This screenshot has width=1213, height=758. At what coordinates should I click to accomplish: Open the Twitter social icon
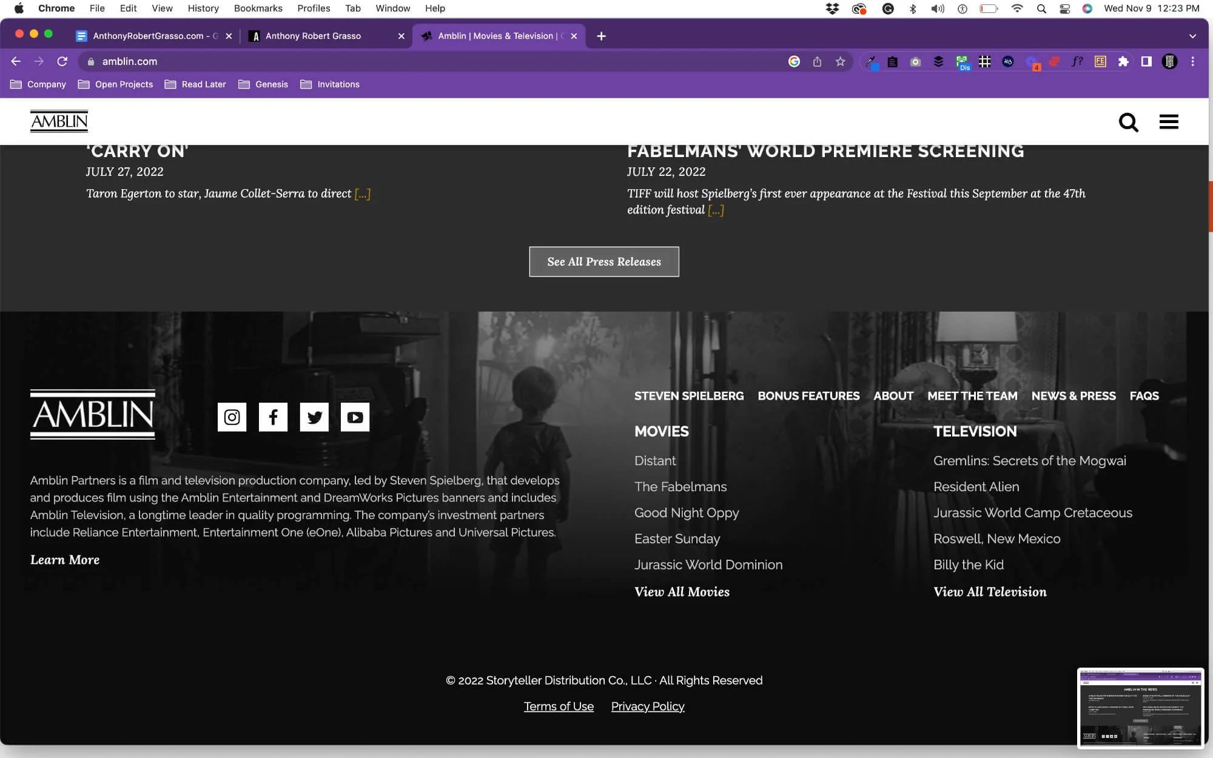coord(314,417)
